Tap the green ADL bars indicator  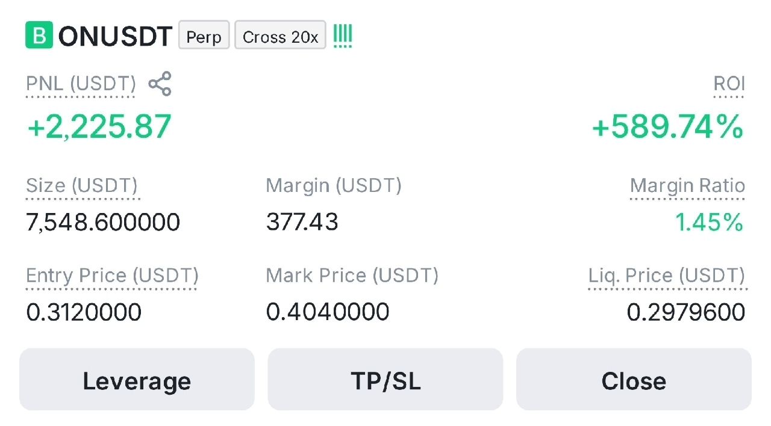343,36
